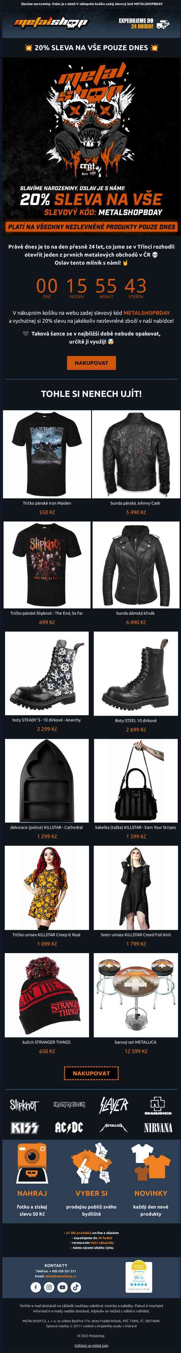Click the Metalshop logo in header
Image resolution: width=181 pixels, height=1353 pixels.
coord(50,22)
